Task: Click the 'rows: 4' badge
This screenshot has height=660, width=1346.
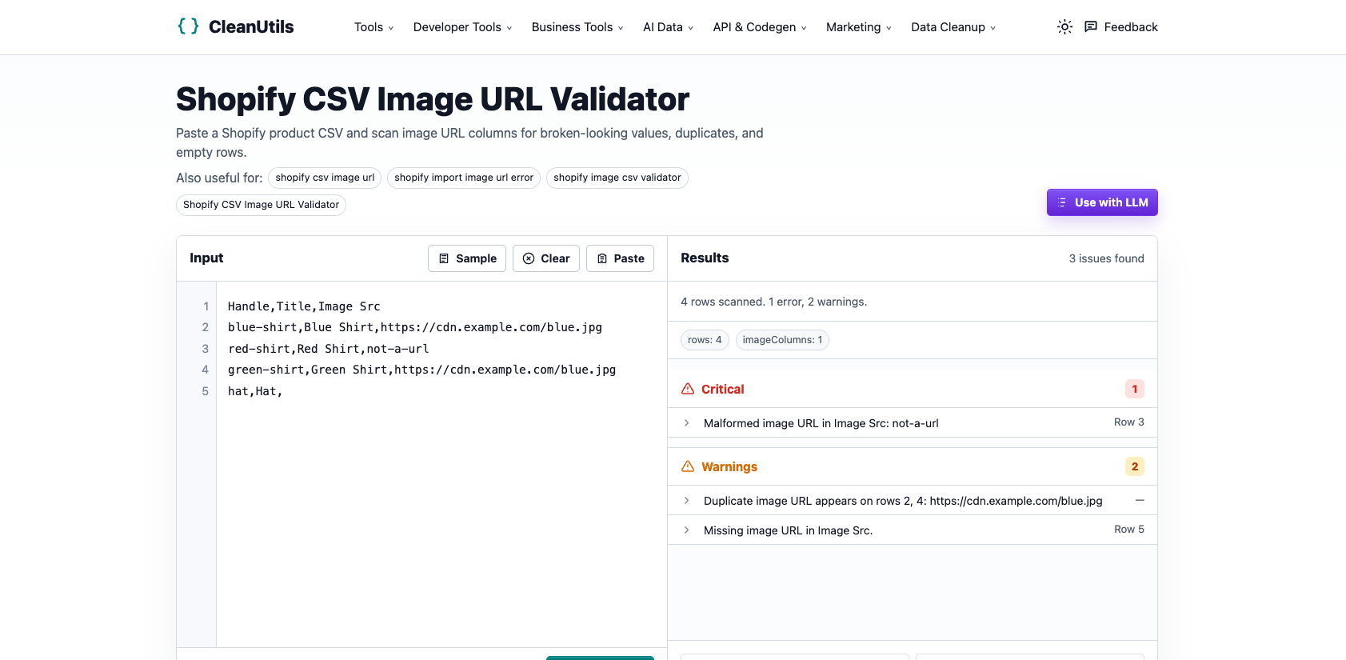Action: click(705, 340)
